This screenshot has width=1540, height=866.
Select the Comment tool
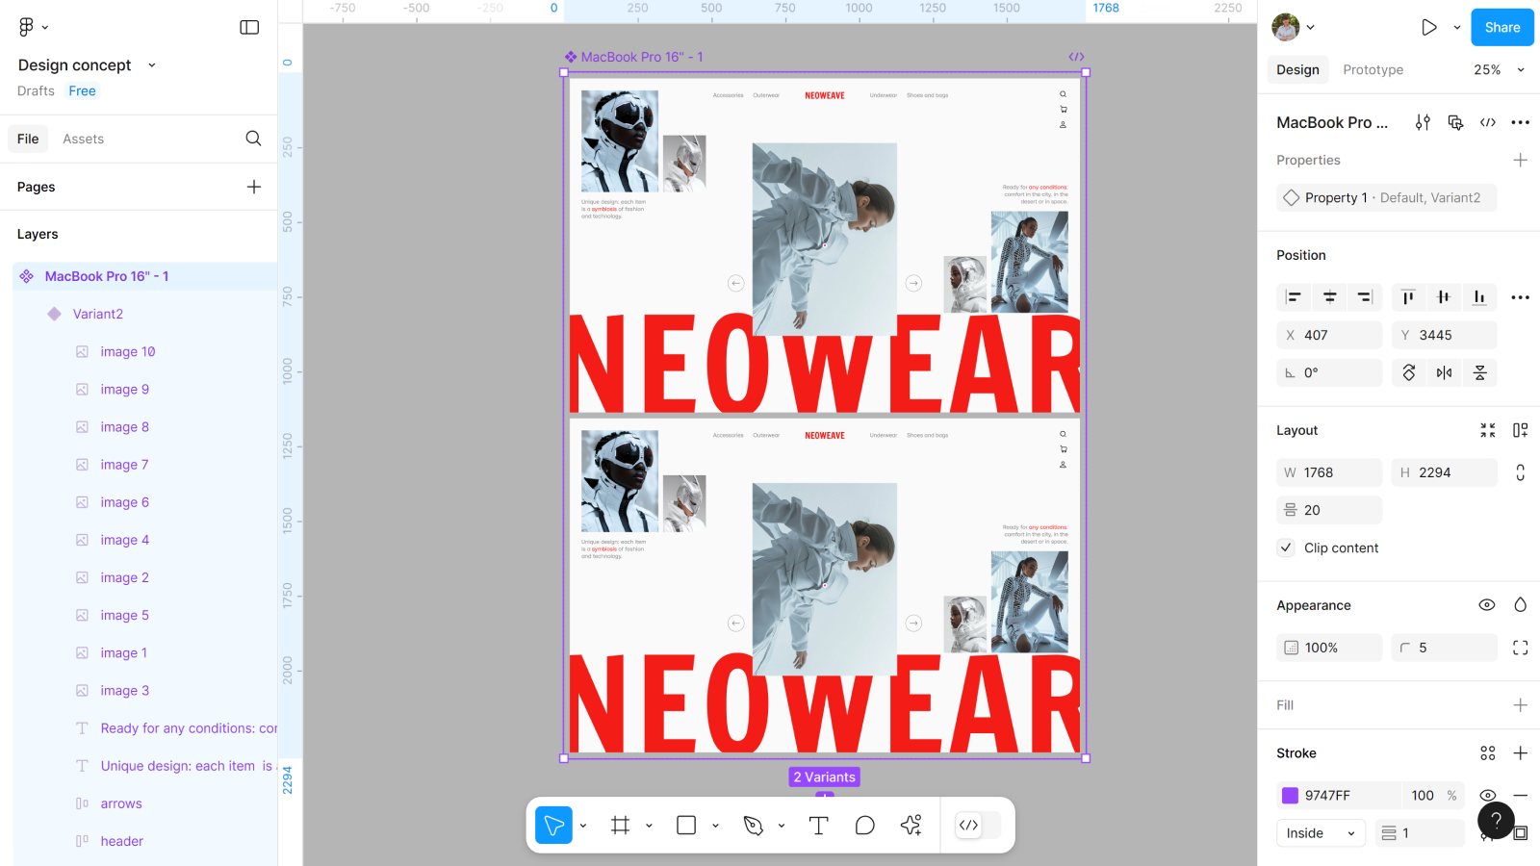864,826
